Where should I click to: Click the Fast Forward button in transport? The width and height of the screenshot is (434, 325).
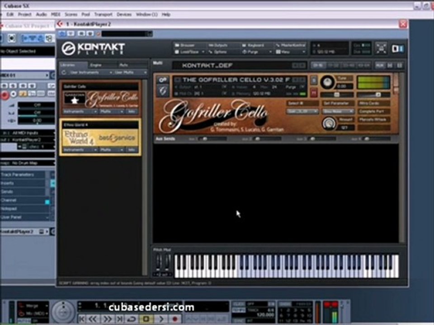[x=108, y=319]
